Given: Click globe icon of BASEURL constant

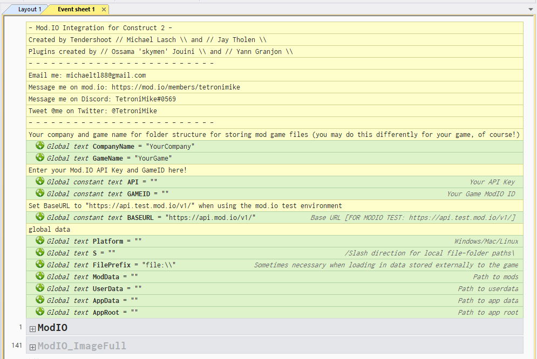Looking at the screenshot, I should tap(40, 217).
